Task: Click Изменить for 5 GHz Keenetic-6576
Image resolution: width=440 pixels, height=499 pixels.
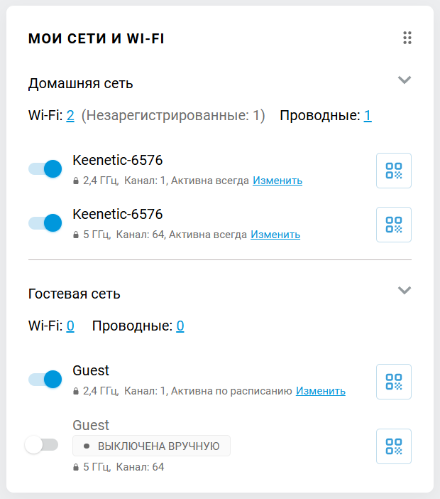Action: pos(275,235)
